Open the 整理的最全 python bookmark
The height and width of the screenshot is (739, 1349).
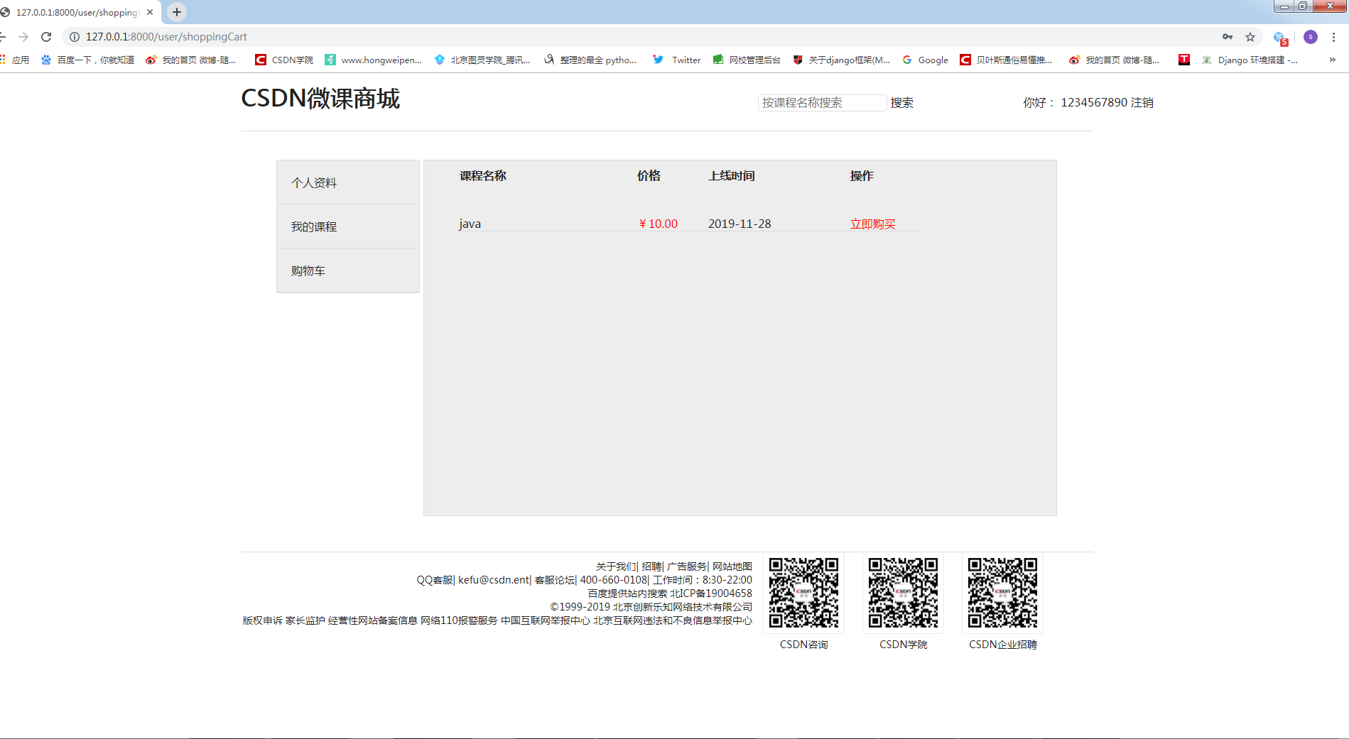coord(590,60)
